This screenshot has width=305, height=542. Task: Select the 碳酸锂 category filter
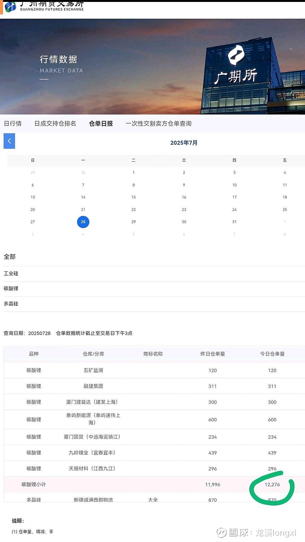coord(11,289)
